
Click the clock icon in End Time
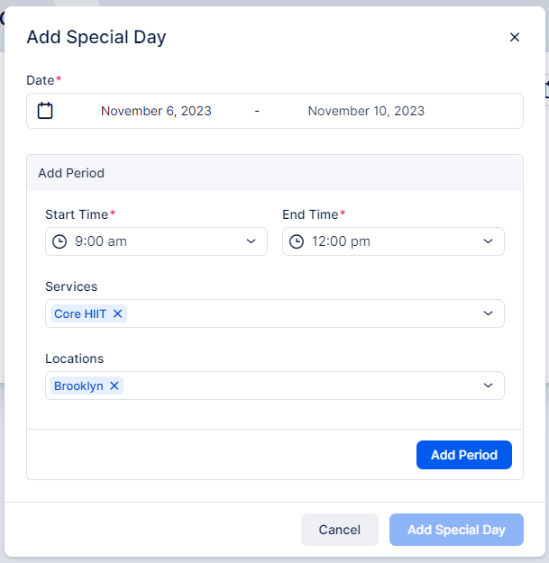[x=297, y=241]
